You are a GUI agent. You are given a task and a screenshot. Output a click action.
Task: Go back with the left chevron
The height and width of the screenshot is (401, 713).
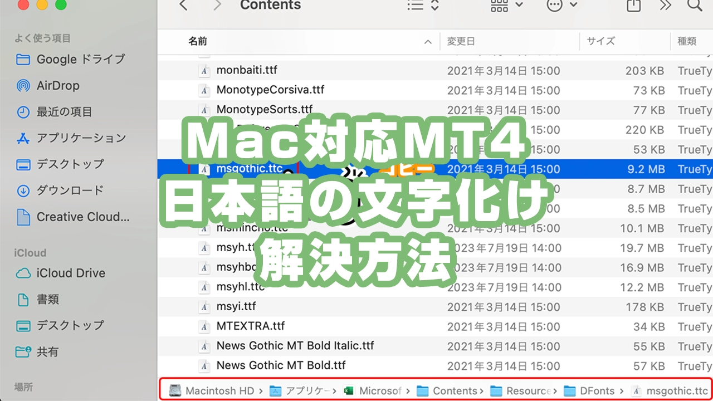(x=183, y=6)
